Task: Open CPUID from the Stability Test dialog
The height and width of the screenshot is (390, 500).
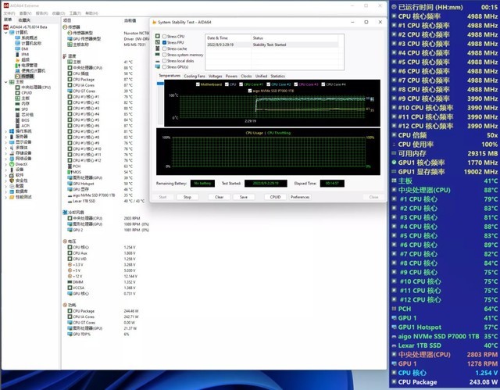Action: (x=275, y=197)
